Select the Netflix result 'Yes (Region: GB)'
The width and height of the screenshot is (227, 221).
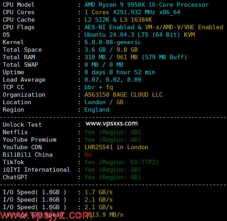[x=113, y=132]
